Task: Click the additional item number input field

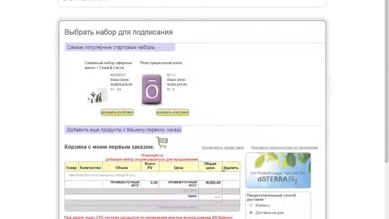Action: point(152,175)
